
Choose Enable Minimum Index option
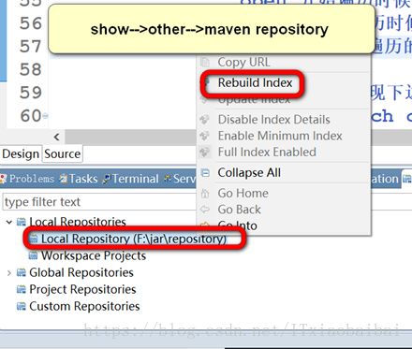280,136
